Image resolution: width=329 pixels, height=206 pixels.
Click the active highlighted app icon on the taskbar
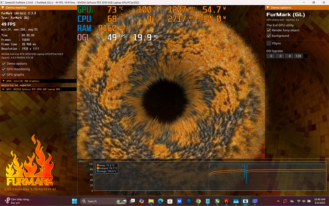click(245, 201)
